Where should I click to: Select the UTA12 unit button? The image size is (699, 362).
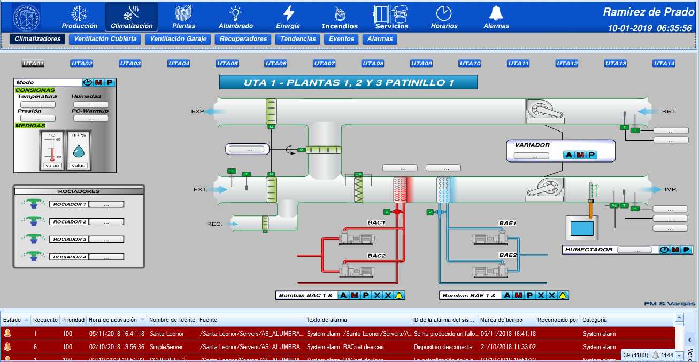tap(567, 64)
